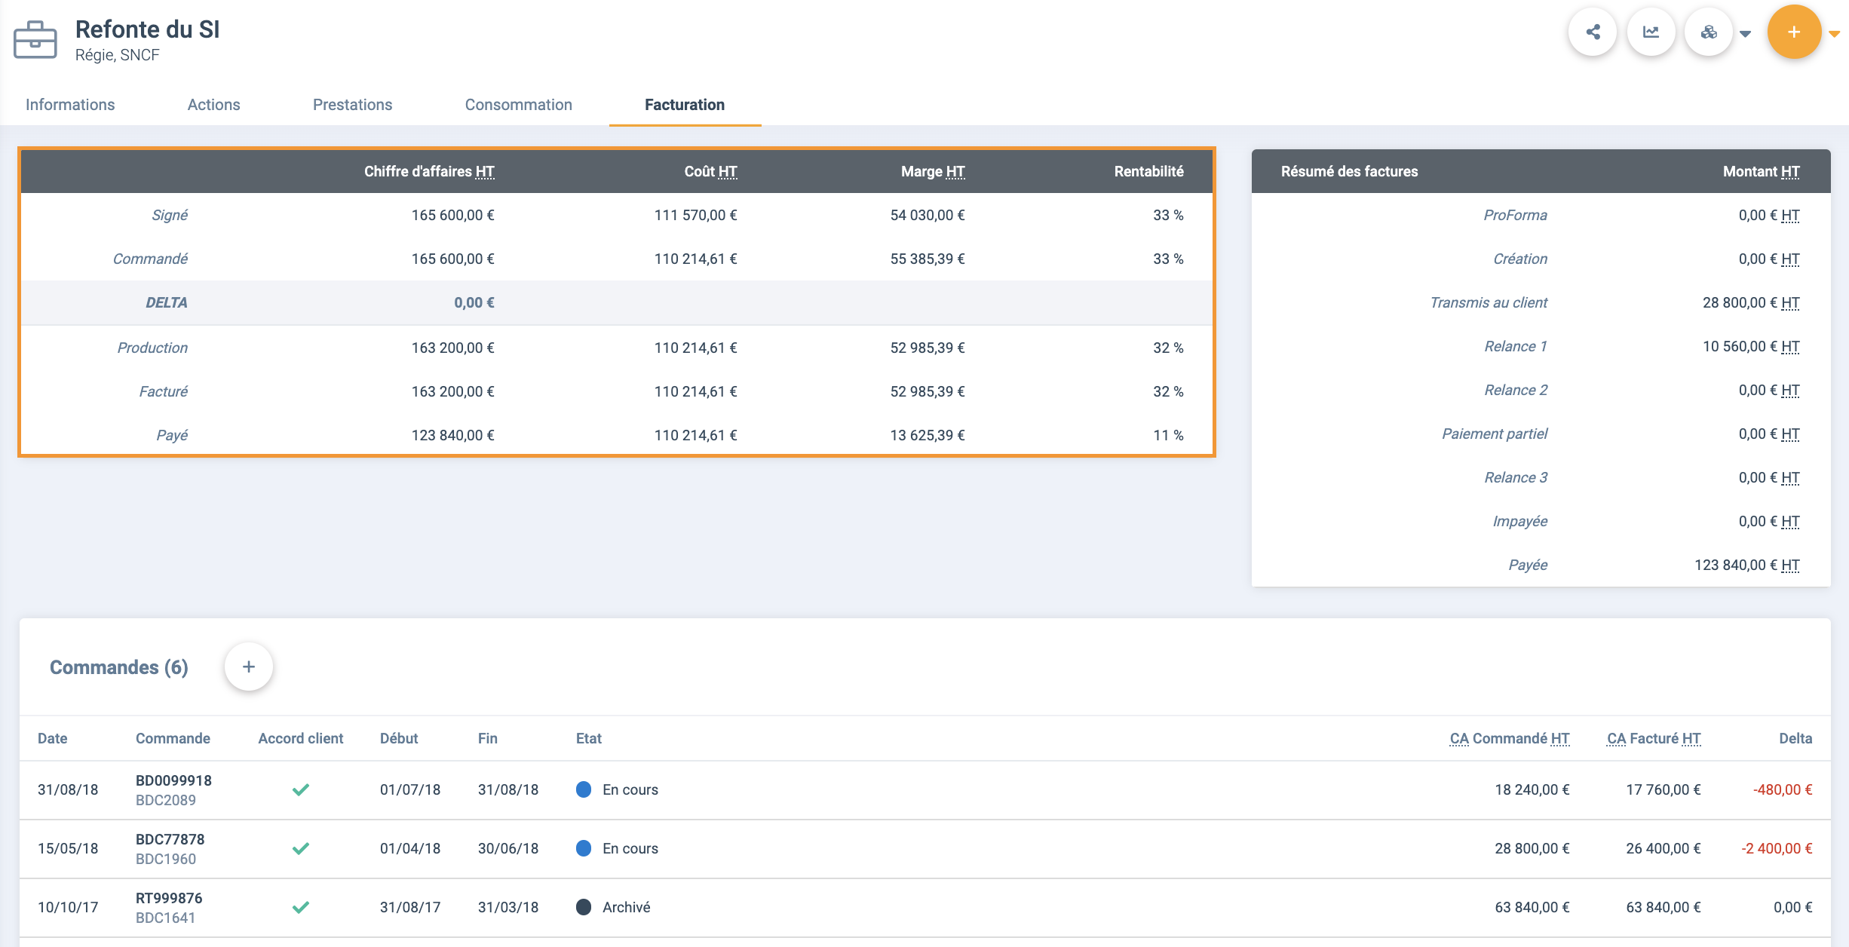Click the Régie, SNCF subtitle
The width and height of the screenshot is (1849, 947).
(x=117, y=55)
